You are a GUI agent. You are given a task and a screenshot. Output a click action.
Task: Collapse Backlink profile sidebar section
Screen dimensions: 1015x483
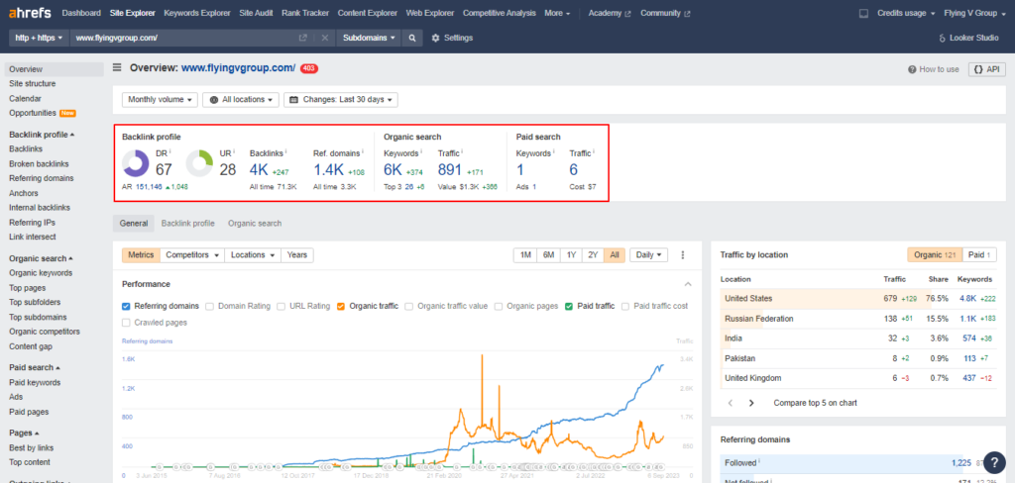[x=42, y=135]
